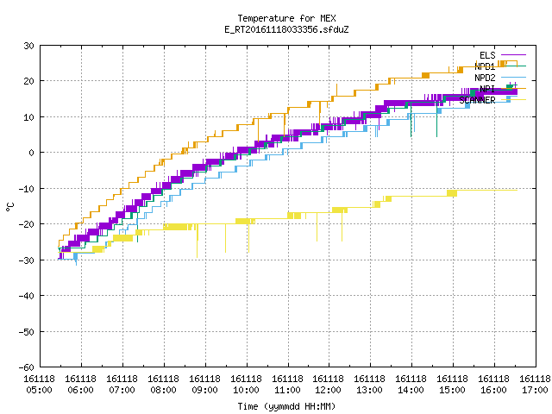Select the filename E_RT20161118033356.sfduZ subtitle
Image resolution: width=552 pixels, height=414 pixels.
(x=286, y=29)
